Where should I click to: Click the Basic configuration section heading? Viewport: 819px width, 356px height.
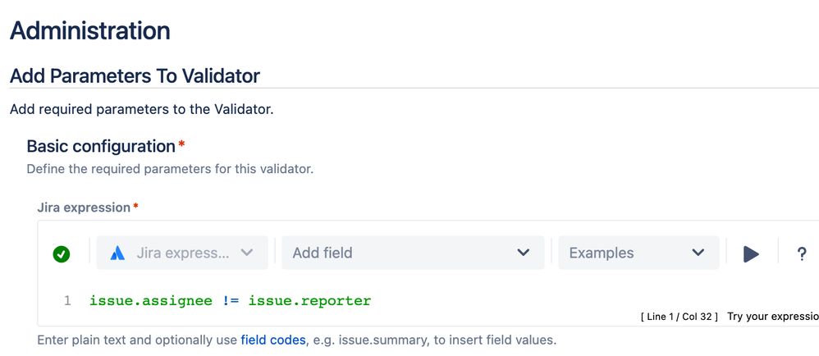(101, 146)
